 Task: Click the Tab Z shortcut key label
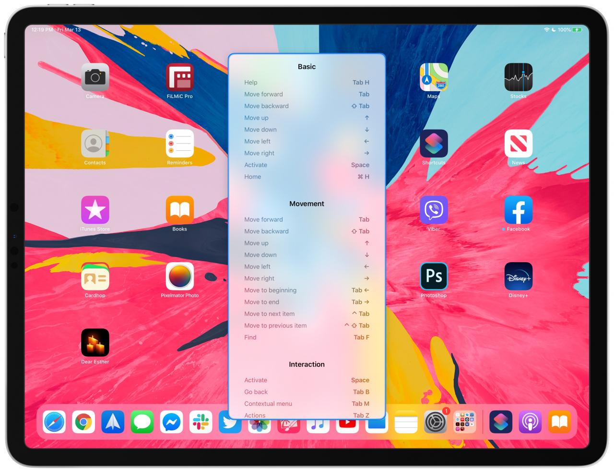click(361, 415)
